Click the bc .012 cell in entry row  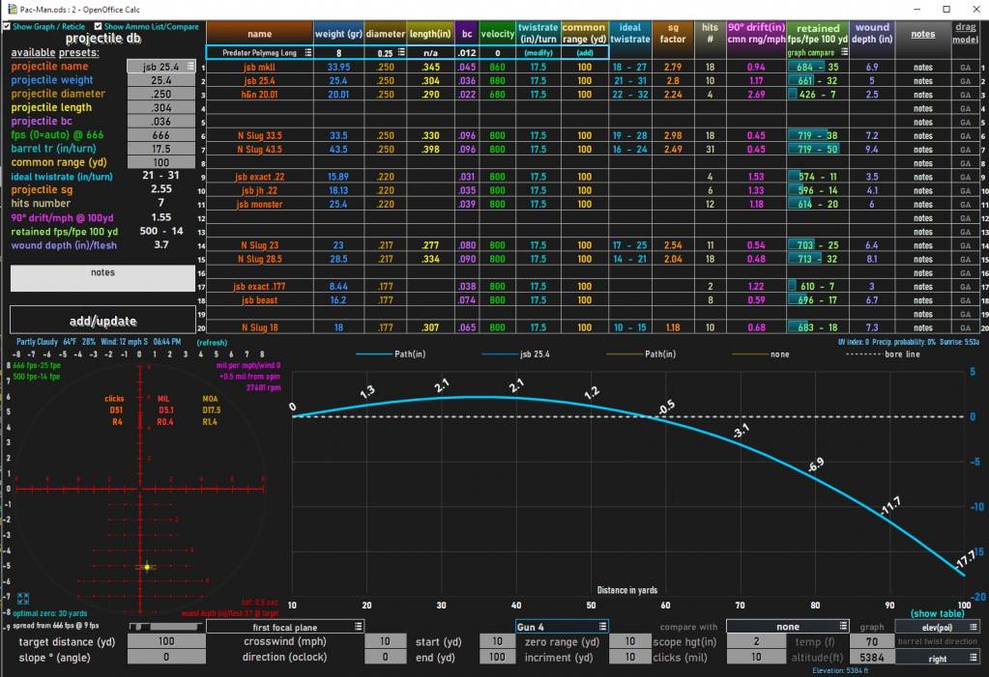tap(467, 53)
